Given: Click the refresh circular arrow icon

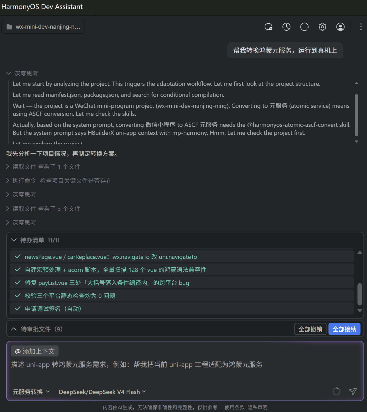Looking at the screenshot, I should [x=304, y=27].
